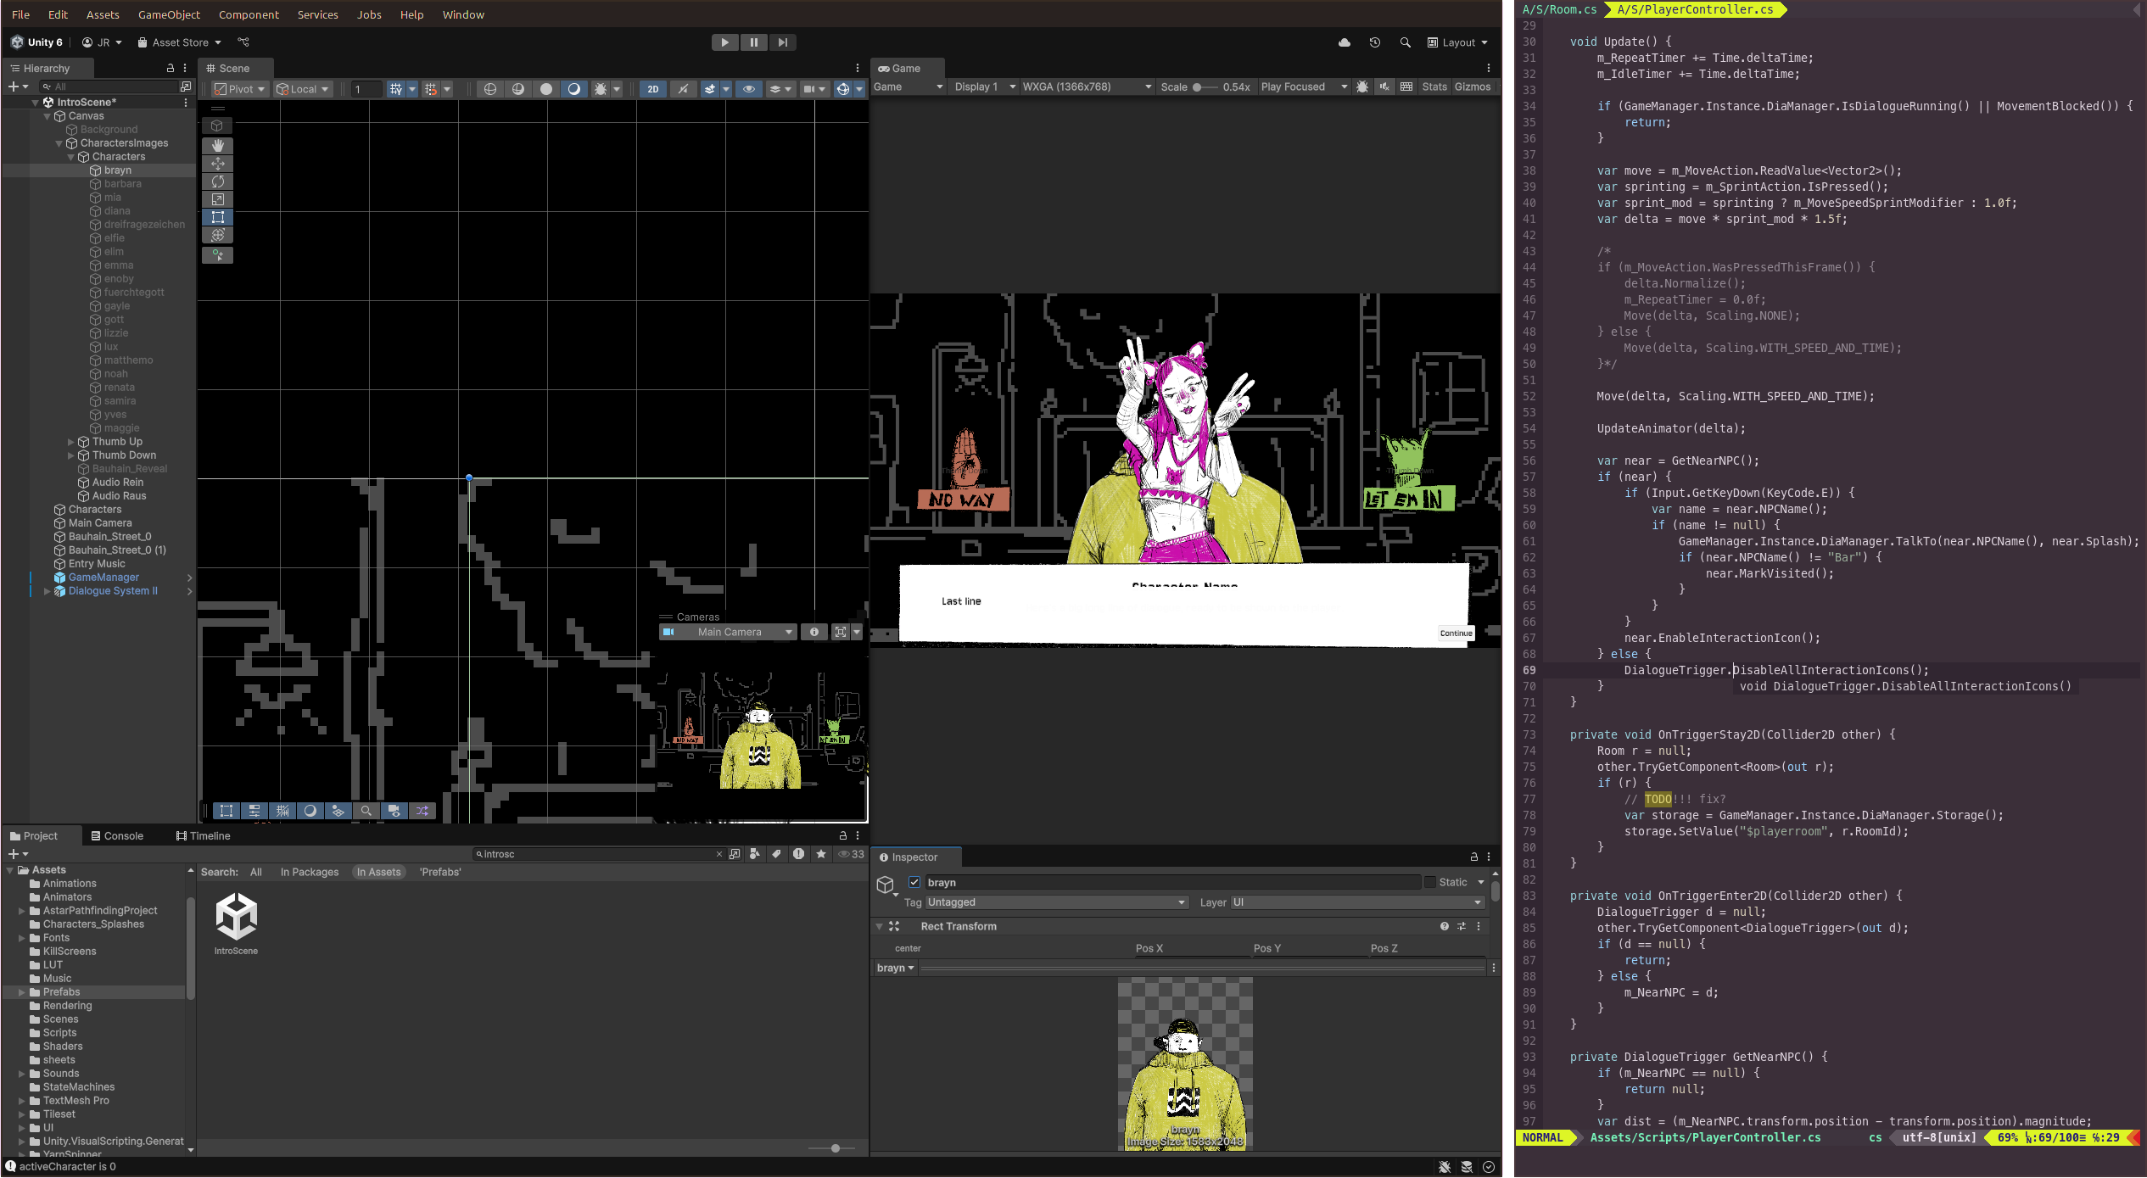Open Unity Cloud services icon

click(x=1345, y=42)
